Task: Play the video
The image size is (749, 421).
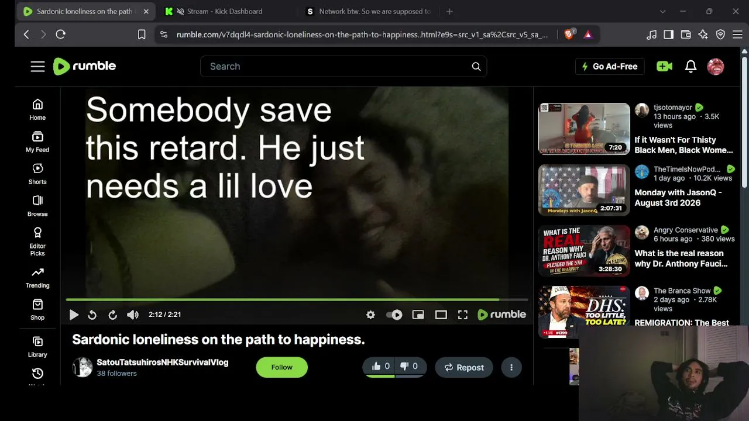Action: pos(74,315)
